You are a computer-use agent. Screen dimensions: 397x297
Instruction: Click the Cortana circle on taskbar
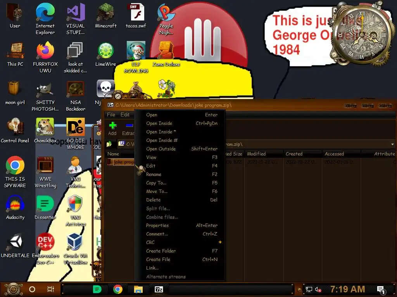pos(32,289)
